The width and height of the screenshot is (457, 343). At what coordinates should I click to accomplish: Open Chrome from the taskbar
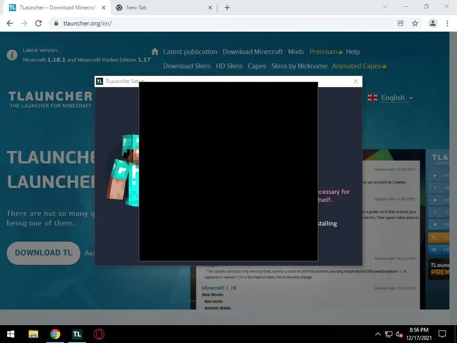55,334
